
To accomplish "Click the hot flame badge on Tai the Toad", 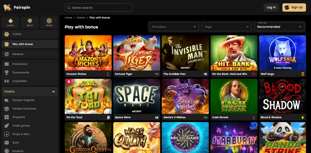I will [x=69, y=82].
